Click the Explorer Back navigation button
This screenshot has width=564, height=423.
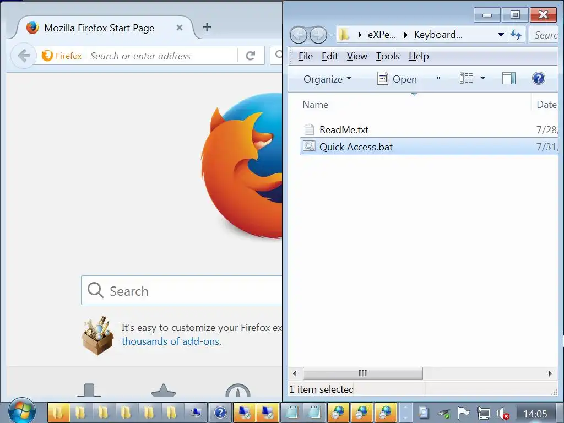pos(299,35)
